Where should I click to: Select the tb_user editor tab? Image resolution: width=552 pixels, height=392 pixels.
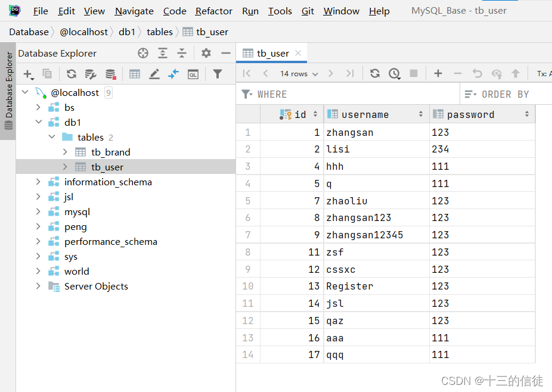click(271, 53)
